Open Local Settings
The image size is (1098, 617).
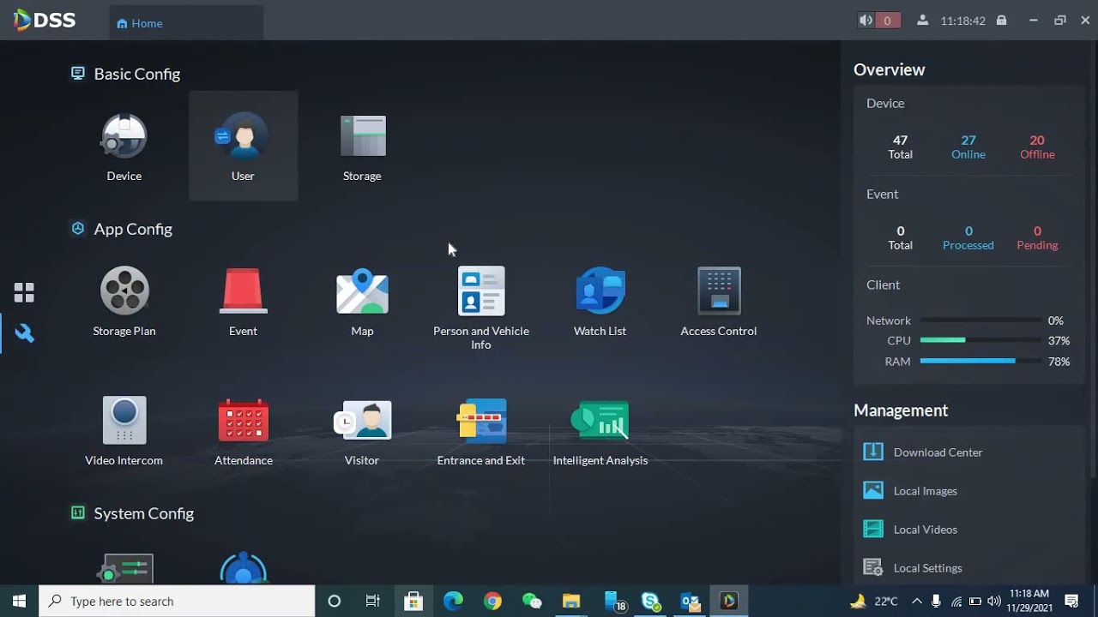[x=913, y=568]
